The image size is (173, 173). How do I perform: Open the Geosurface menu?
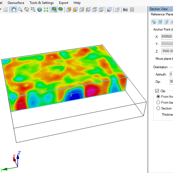[x=16, y=3]
